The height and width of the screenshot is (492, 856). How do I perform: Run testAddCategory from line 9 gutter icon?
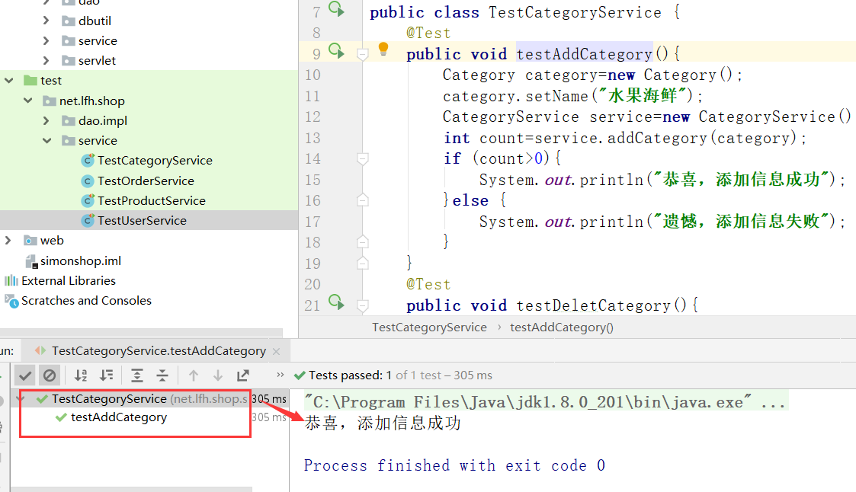point(336,51)
